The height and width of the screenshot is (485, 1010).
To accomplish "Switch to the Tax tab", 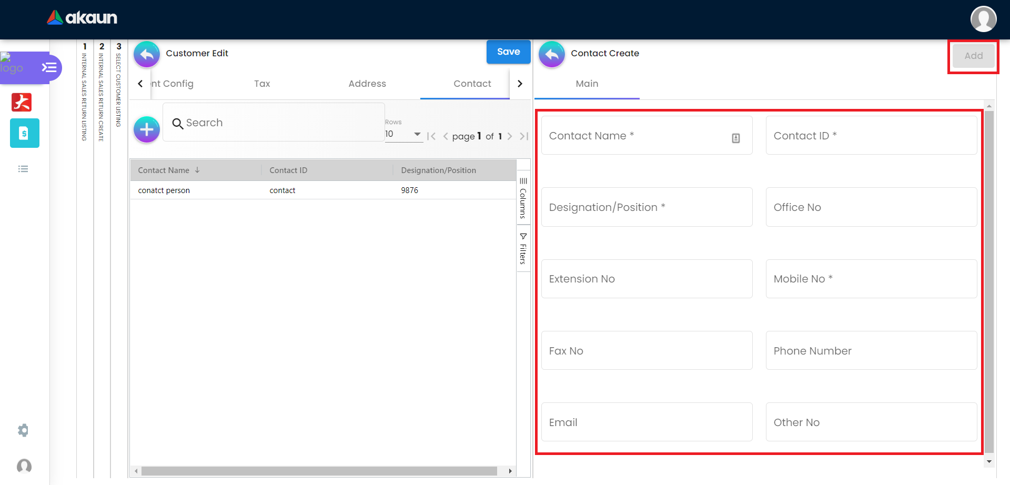I will (262, 84).
